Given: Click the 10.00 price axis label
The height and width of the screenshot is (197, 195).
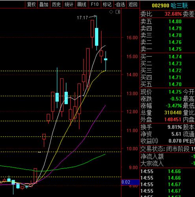Looking at the screenshot, I should [132, 149].
